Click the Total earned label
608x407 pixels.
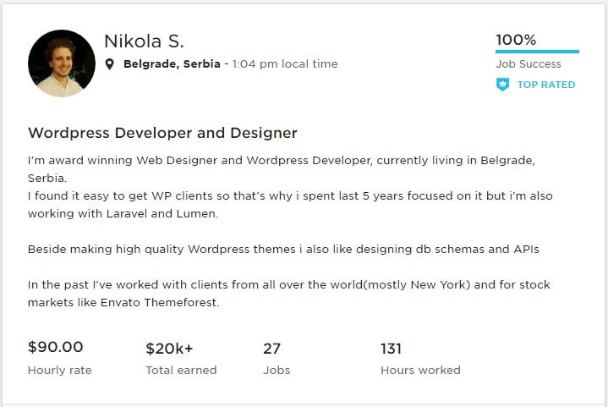click(x=181, y=370)
